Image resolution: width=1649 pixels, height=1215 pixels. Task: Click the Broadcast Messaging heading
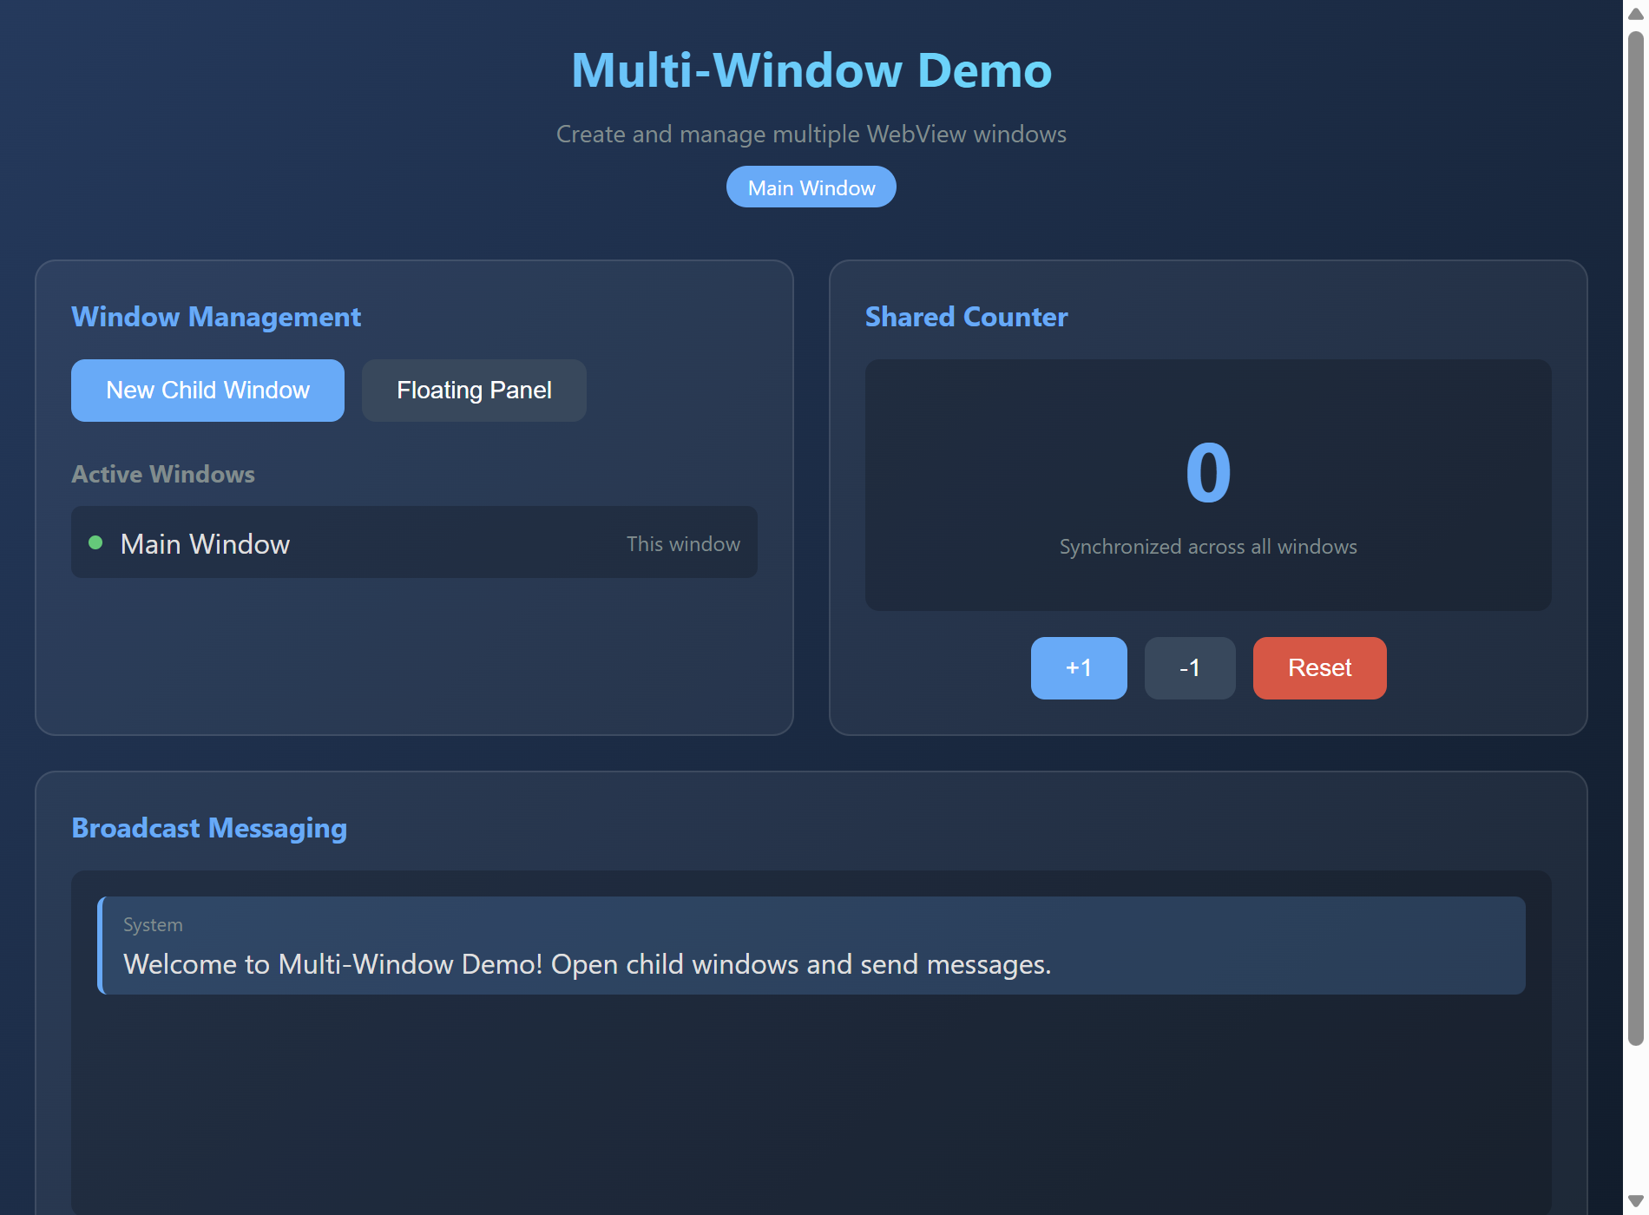tap(209, 828)
